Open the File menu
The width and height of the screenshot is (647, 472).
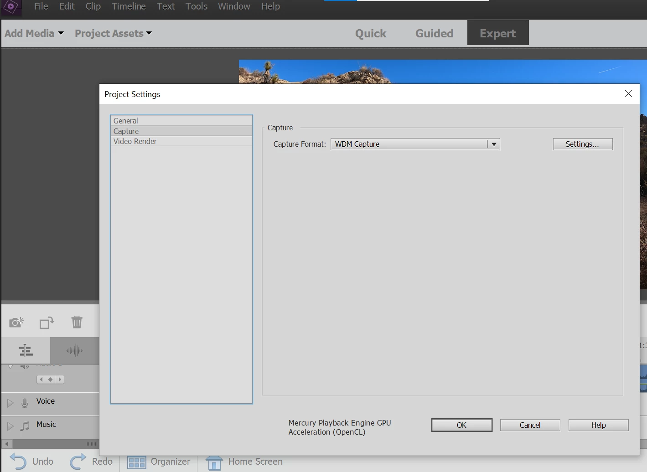coord(41,6)
